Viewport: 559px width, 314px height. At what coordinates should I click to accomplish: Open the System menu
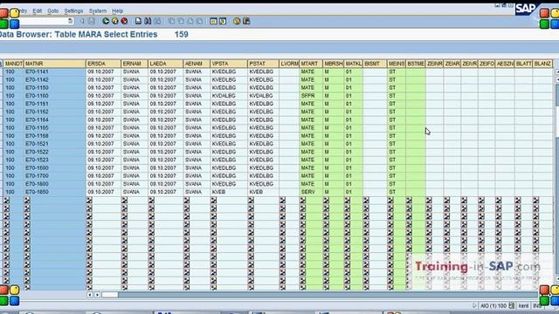click(98, 11)
